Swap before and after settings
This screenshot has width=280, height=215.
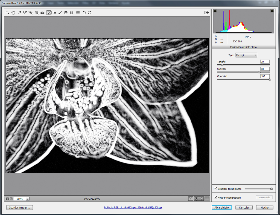(196, 199)
